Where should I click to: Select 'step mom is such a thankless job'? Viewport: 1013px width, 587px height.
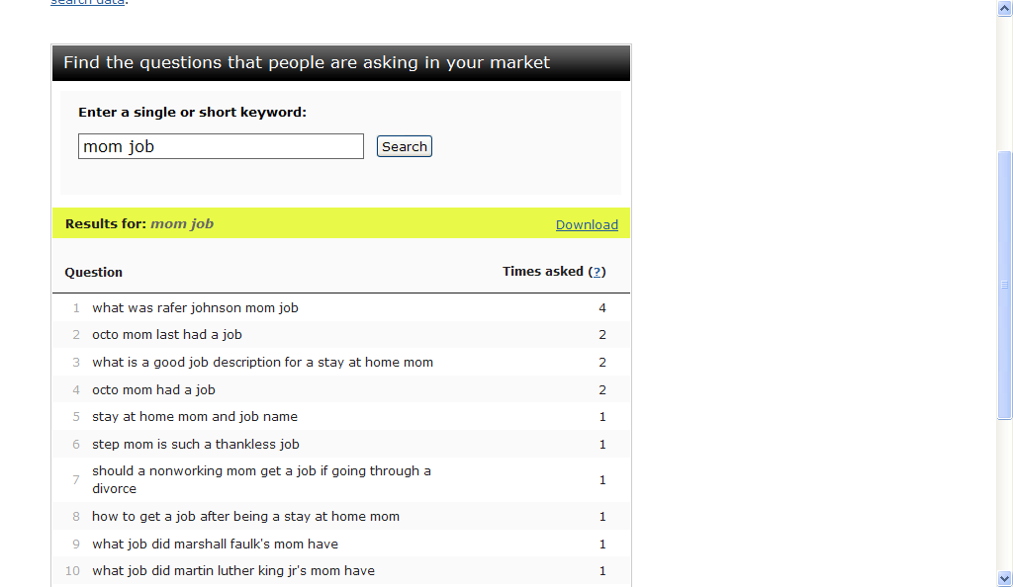click(x=196, y=444)
